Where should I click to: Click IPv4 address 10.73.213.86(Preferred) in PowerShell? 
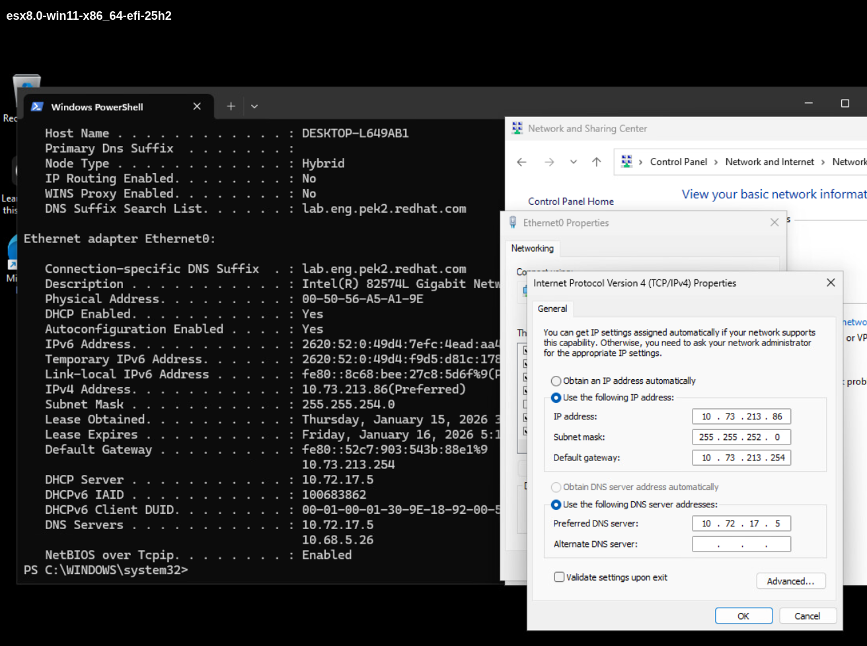[x=384, y=390]
